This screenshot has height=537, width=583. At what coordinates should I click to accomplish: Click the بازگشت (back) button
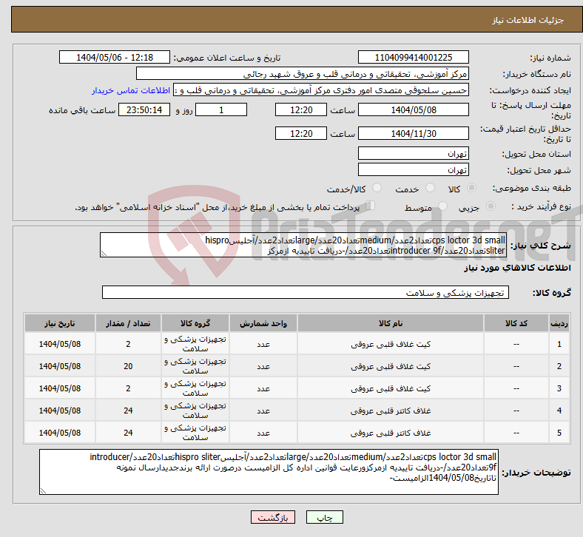click(x=272, y=517)
